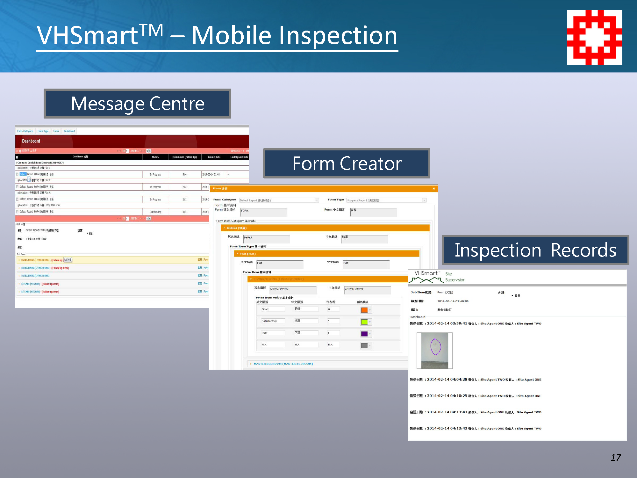Check the Outstanding Defect Report row checkbox
The height and width of the screenshot is (478, 637).
coord(17,212)
